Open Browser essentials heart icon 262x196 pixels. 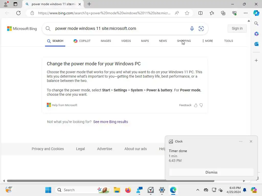coord(234,13)
